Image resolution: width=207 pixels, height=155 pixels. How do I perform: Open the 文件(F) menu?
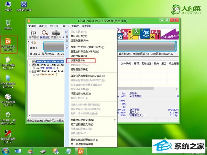(x=32, y=26)
